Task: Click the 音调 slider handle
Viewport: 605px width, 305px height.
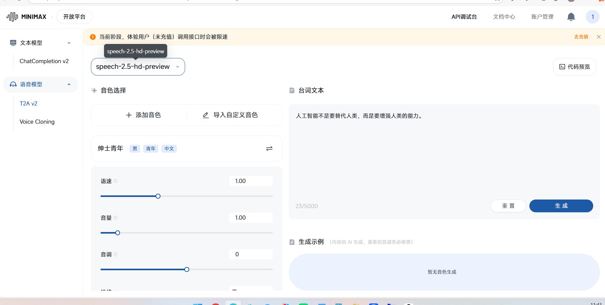Action: (x=187, y=270)
